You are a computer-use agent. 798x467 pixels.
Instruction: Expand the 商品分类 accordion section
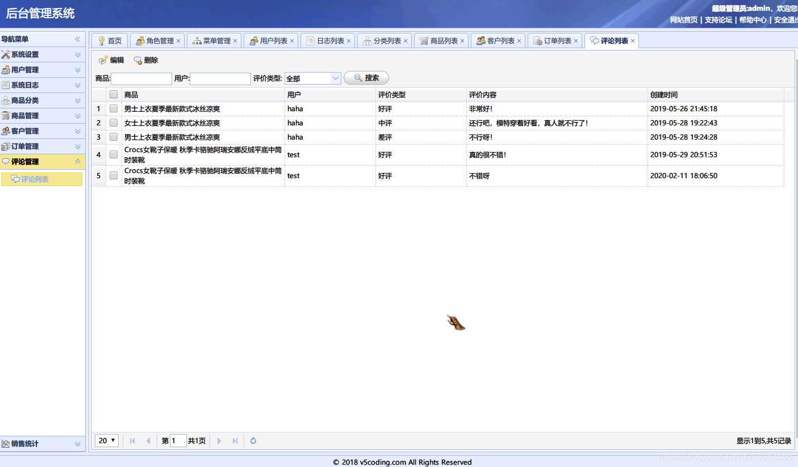point(78,100)
